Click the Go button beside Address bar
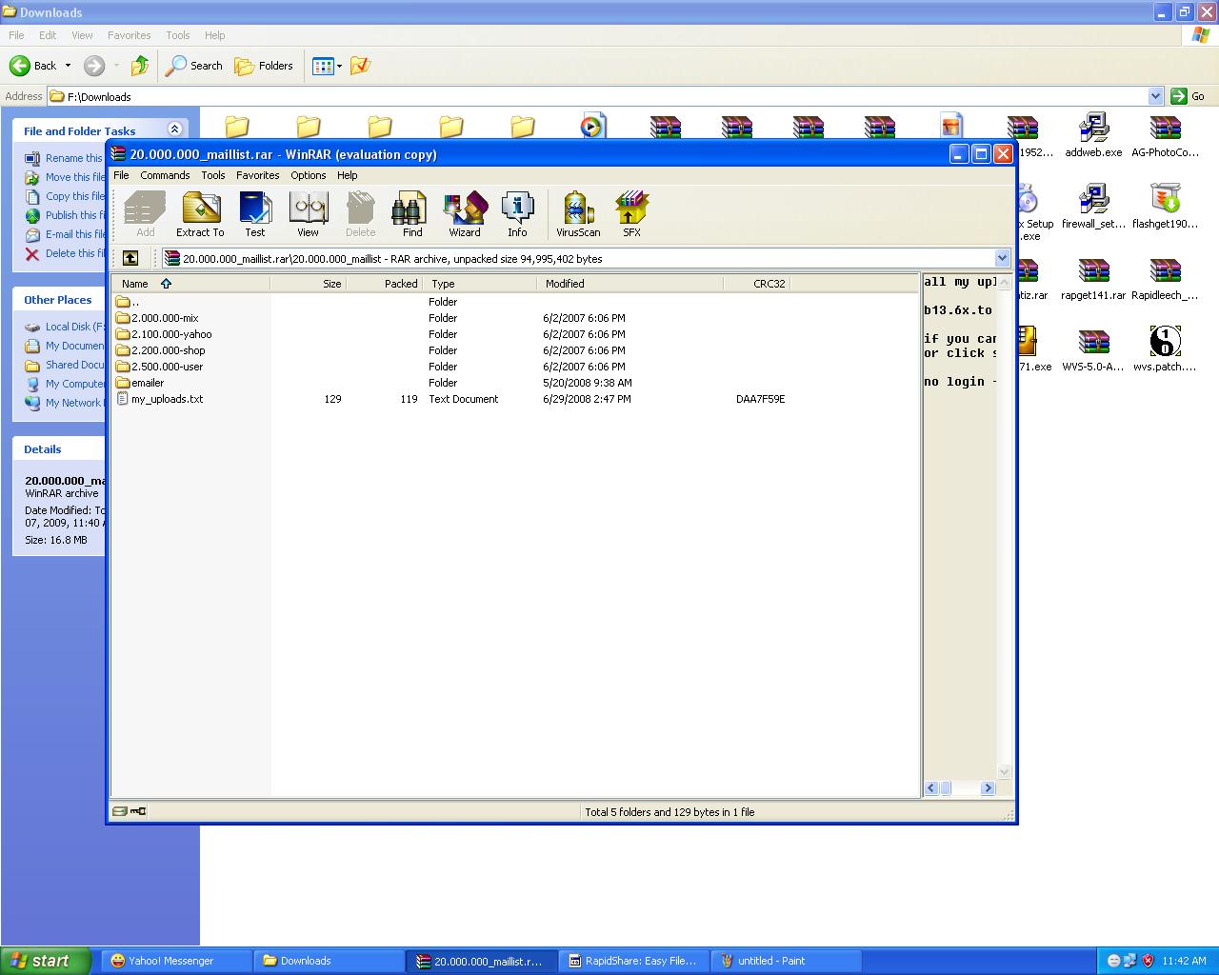Screen dimensions: 1219x975 point(1189,96)
